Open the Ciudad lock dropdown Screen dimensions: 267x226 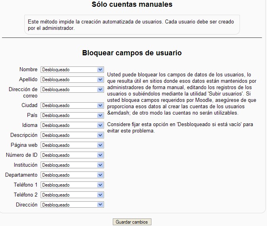[x=72, y=105]
